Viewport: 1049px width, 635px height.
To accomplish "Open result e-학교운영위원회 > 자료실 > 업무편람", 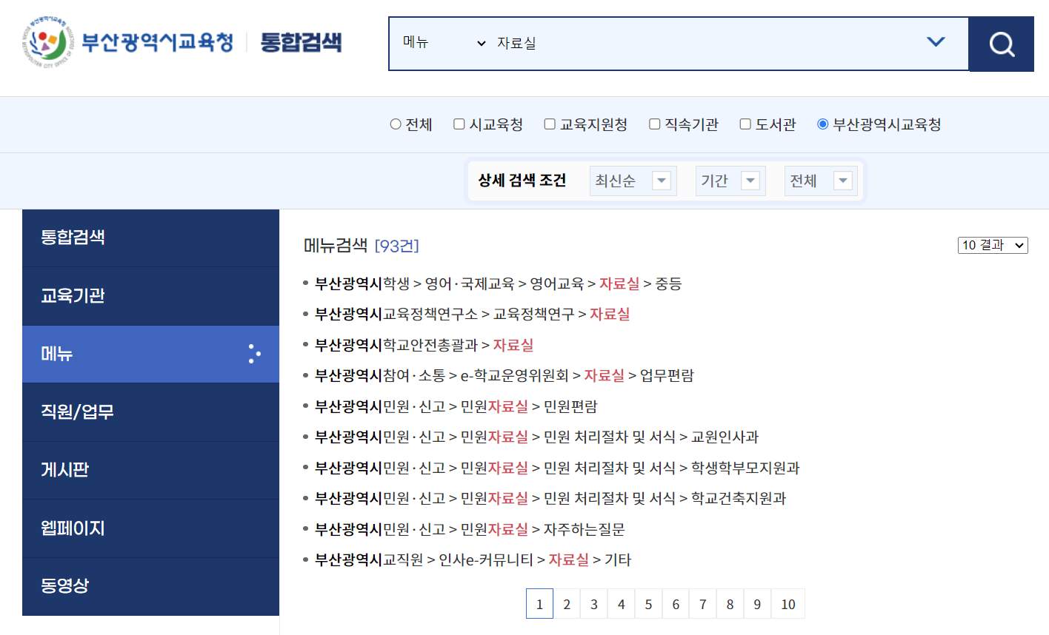I will [504, 375].
